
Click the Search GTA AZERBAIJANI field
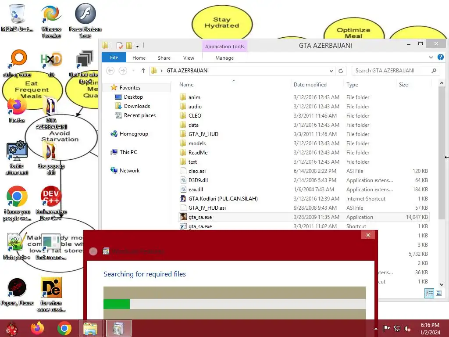pos(396,71)
